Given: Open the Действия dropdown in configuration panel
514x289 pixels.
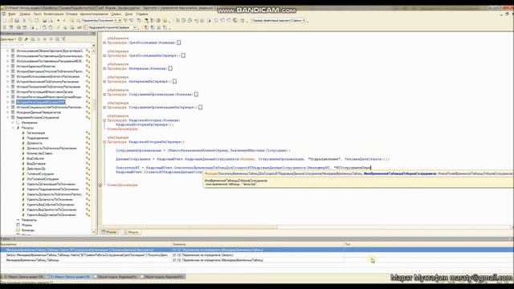Looking at the screenshot, I should 8,39.
